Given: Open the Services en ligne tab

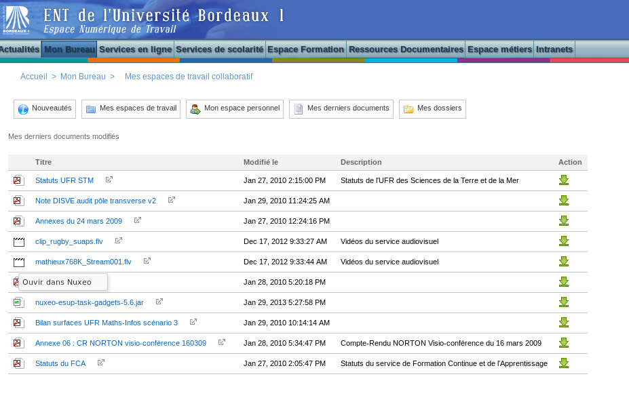Looking at the screenshot, I should tap(135, 49).
